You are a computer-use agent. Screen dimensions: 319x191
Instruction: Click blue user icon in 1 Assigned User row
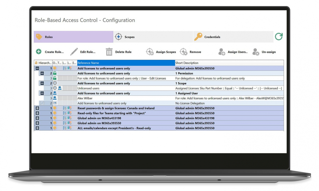tap(55, 93)
